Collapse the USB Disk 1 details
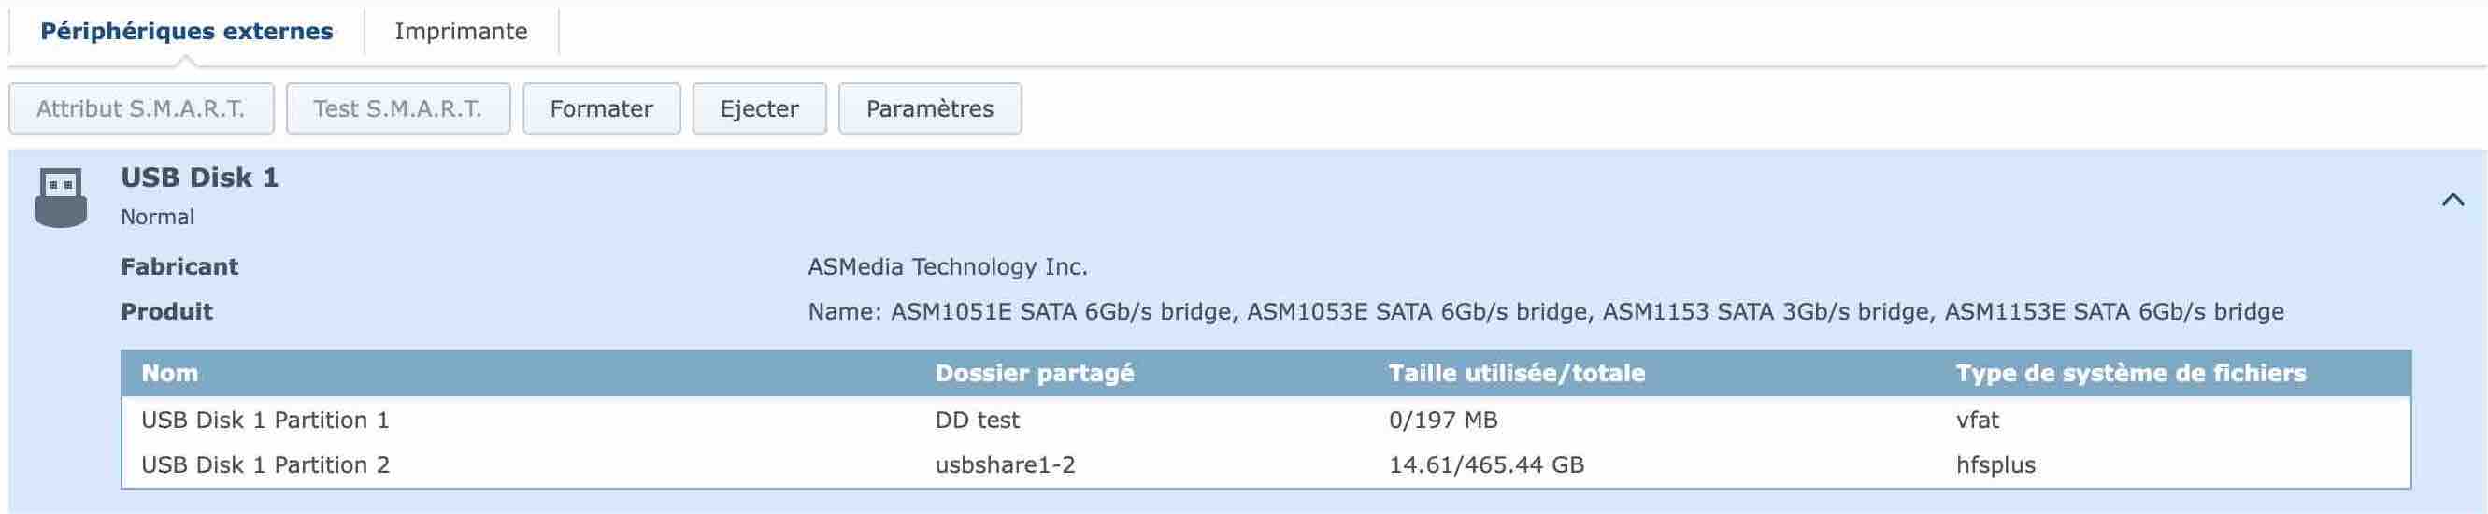This screenshot has width=2488, height=514. tap(2452, 200)
